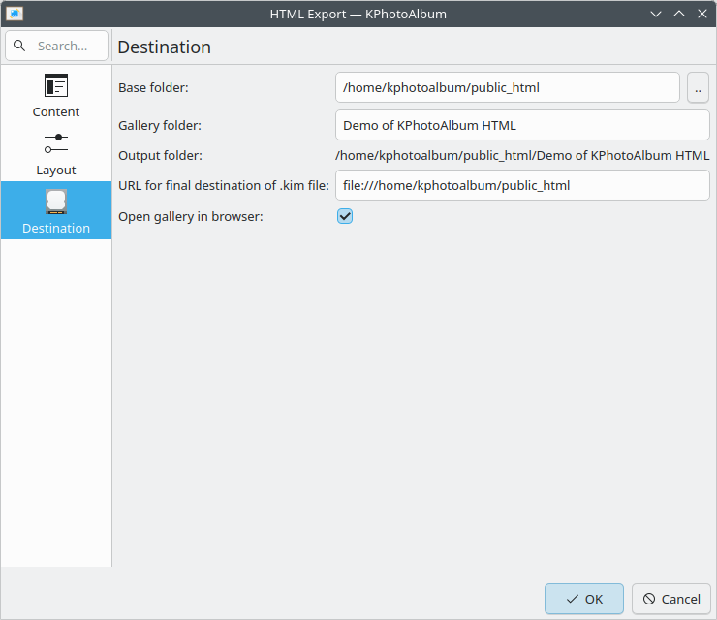
Task: Click the 'Open gallery in browser' label
Action: (190, 216)
